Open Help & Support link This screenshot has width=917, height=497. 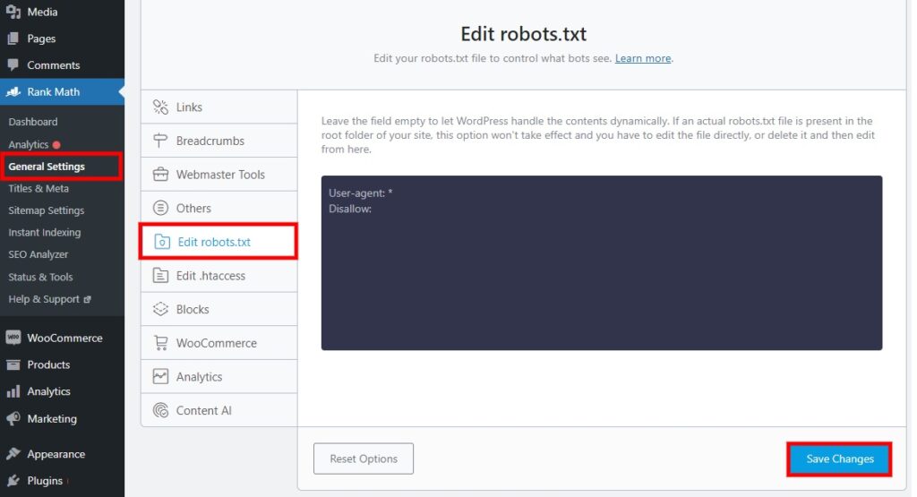coord(44,299)
